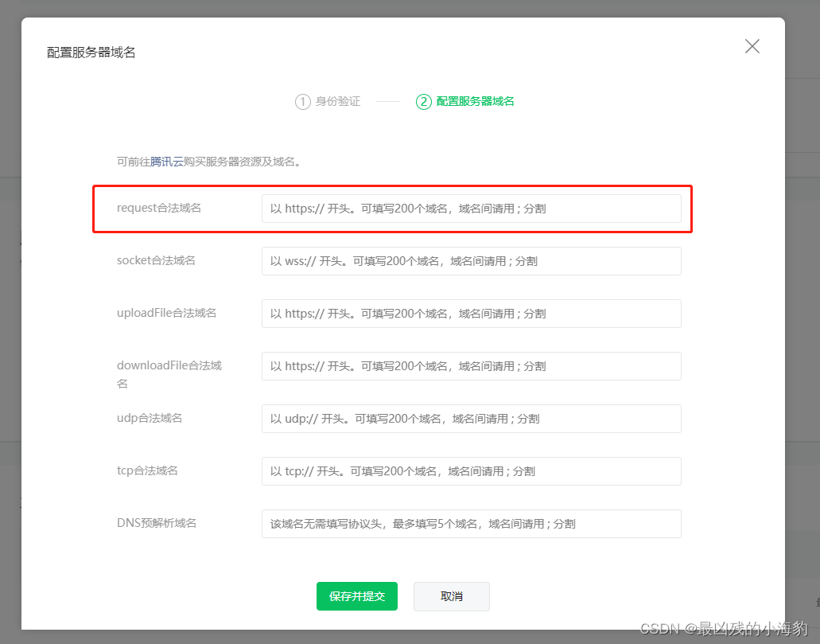Click the step 2 配置服务器域名 indicator

(x=465, y=101)
